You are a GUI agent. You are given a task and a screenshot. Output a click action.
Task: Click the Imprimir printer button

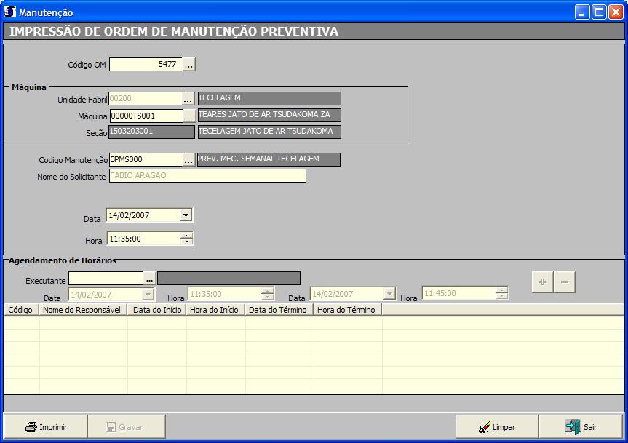click(x=47, y=427)
